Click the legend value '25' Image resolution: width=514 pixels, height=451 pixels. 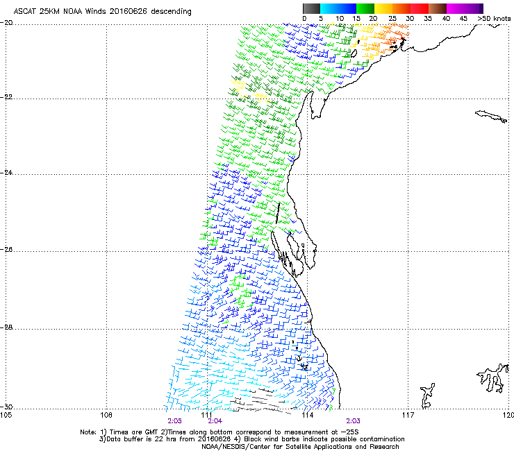click(x=392, y=19)
